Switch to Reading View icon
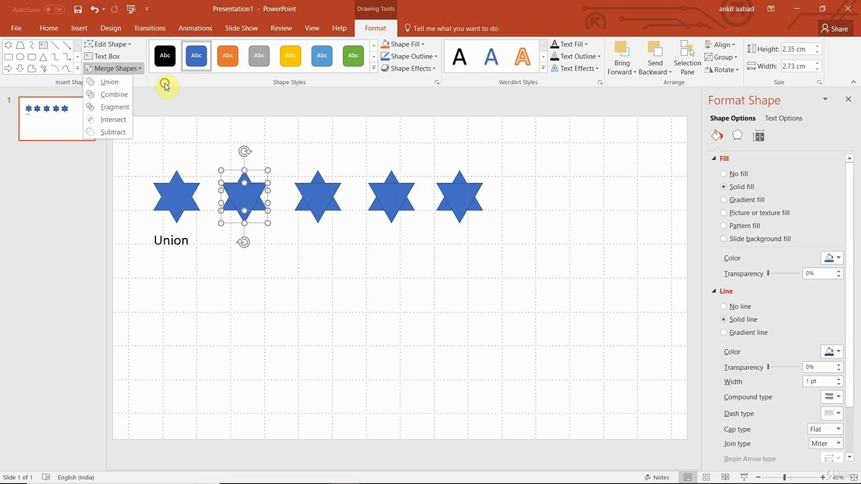 click(x=724, y=477)
